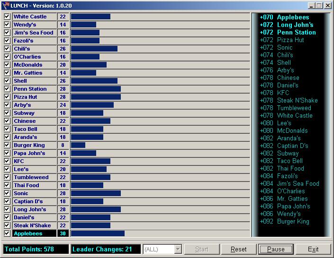Viewport: 334px width, 258px height.
Task: Disable the McDonalds checkbox
Action: (7, 65)
